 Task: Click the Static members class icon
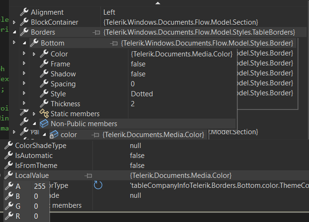tap(44, 114)
